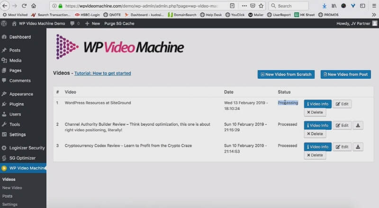Open page actions three-dot menu

point(244,6)
